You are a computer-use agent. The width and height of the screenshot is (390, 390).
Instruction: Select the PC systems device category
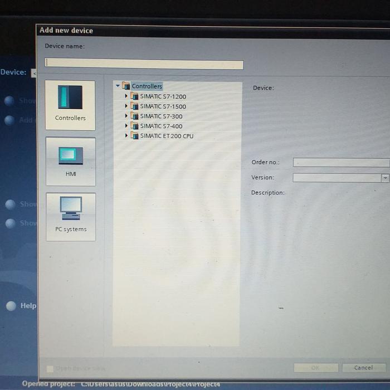pyautogui.click(x=71, y=217)
